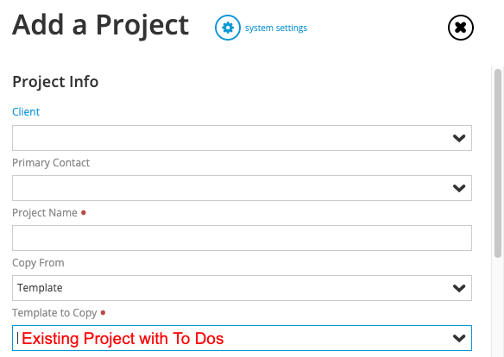Viewport: 504px width, 357px height.
Task: Open the Copy From chevron arrow
Action: click(459, 288)
